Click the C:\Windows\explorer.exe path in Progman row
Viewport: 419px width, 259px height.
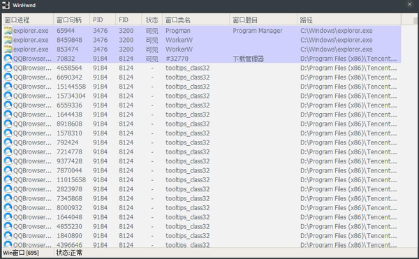336,31
